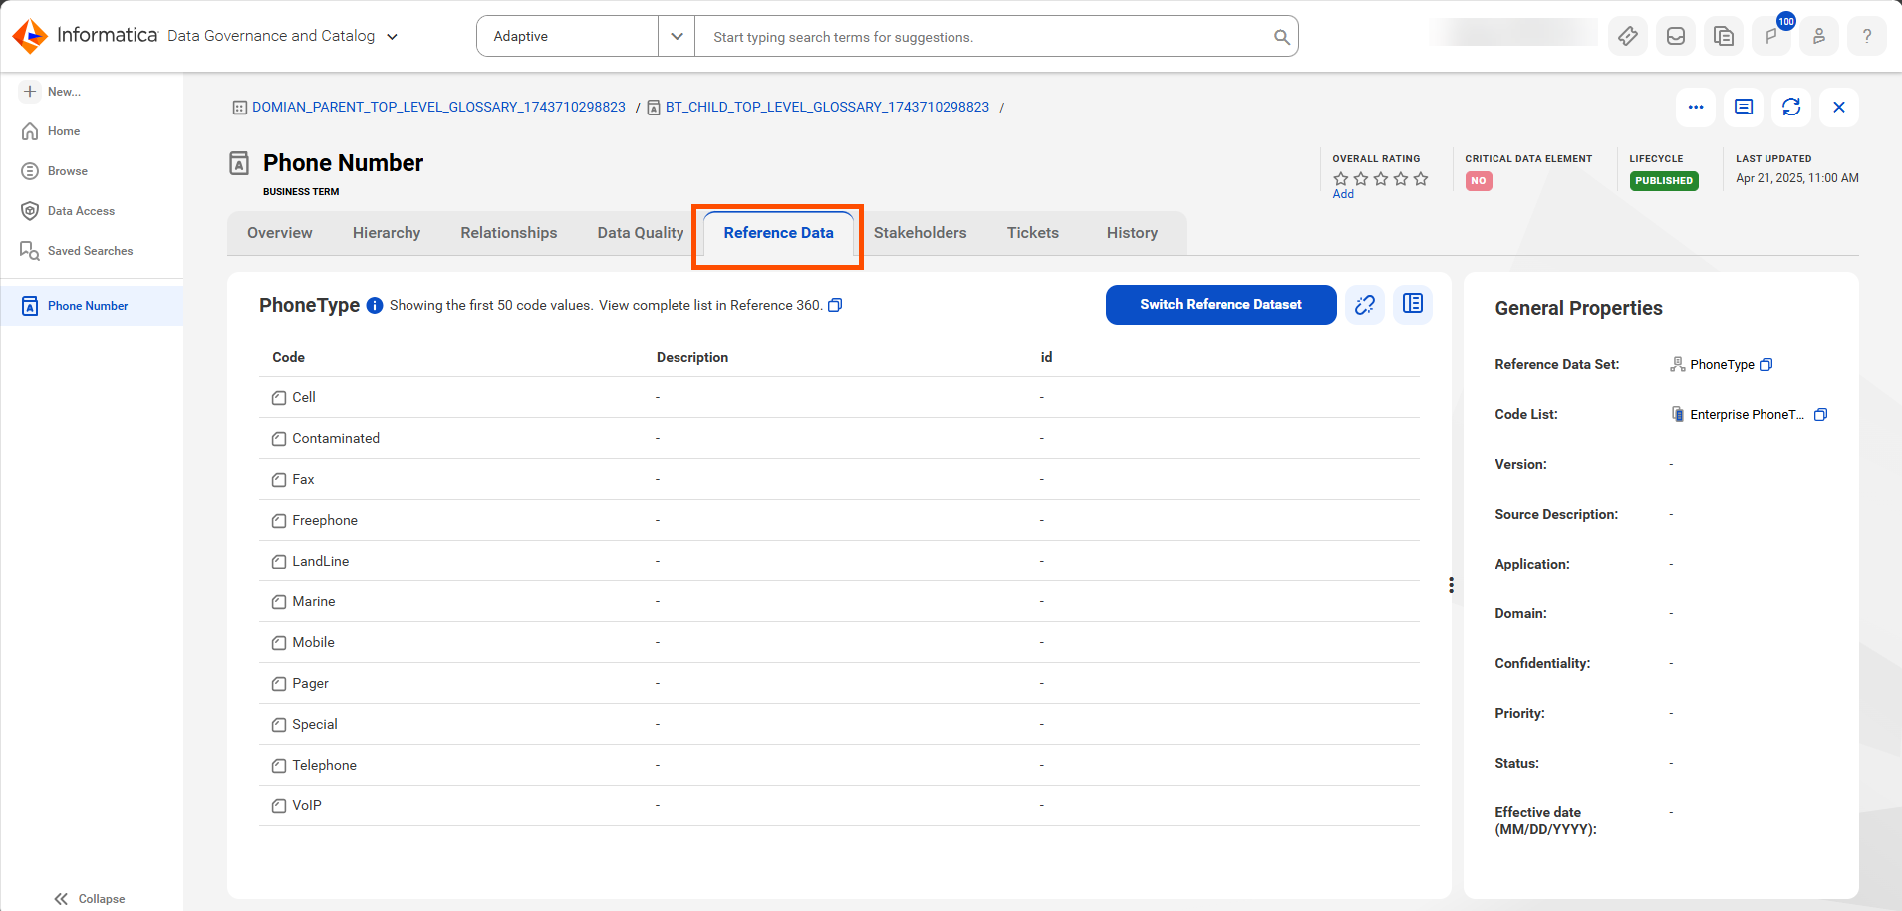Click the search terms input field
The width and height of the screenshot is (1902, 911).
coord(986,37)
